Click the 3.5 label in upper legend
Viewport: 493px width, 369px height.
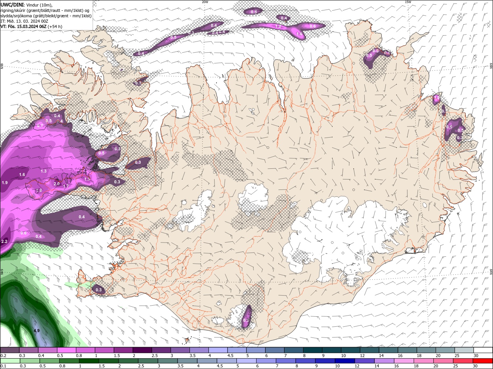[x=193, y=356]
